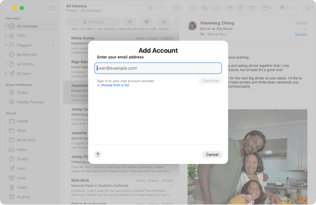This screenshot has height=205, width=316.
Task: Switch to the Promotions megaphone tab
Action: (x=164, y=22)
